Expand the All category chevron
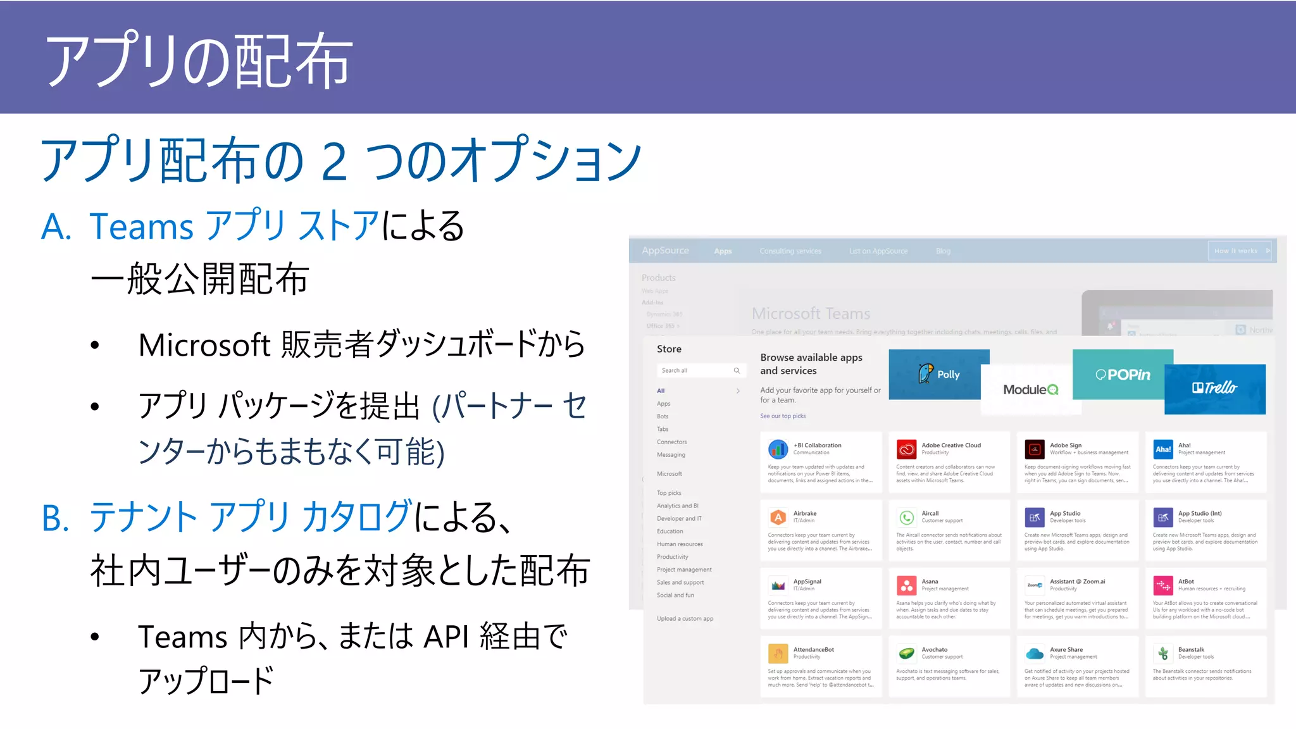 (738, 391)
